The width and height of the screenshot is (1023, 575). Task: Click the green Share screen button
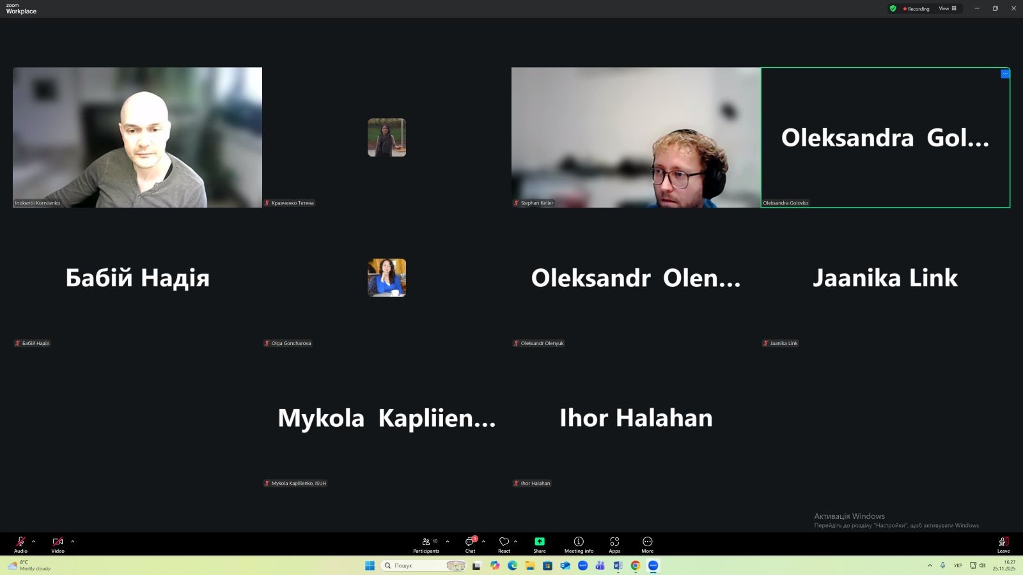[540, 544]
